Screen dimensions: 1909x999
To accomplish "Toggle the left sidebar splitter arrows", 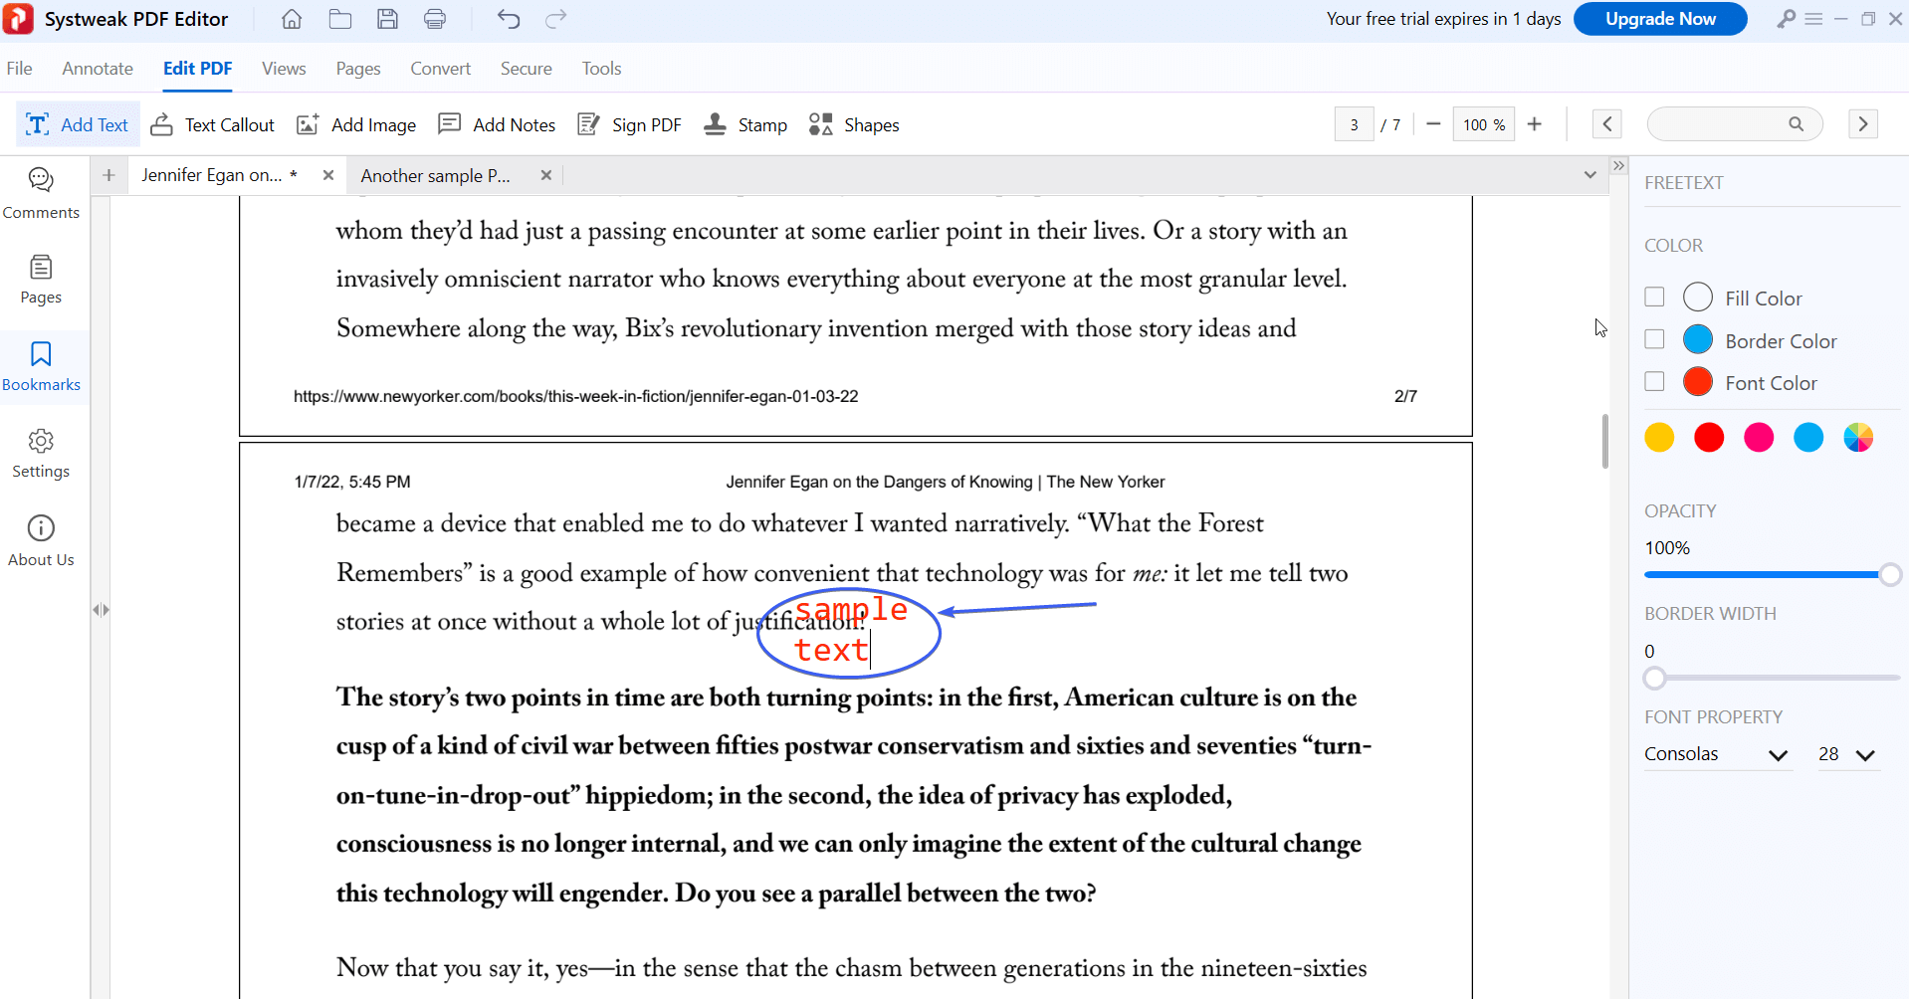I will point(101,610).
